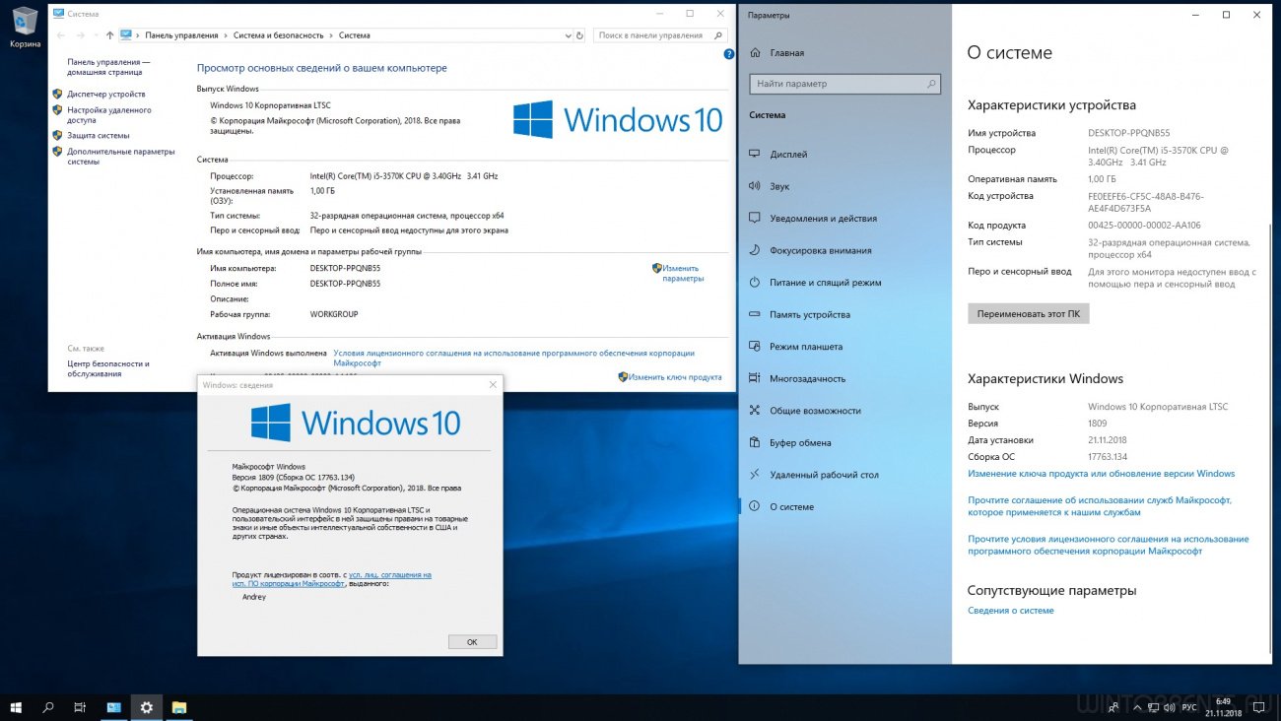
Task: Open the Recycle Bin desktop icon
Action: (x=25, y=26)
